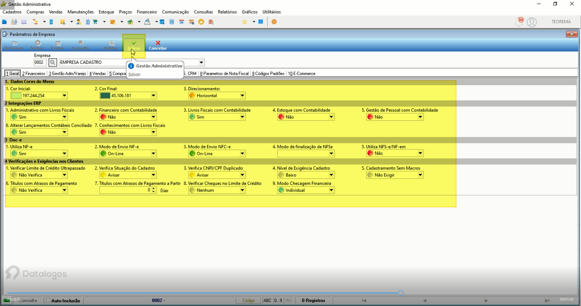Click the Código button in status bar

pos(248,300)
